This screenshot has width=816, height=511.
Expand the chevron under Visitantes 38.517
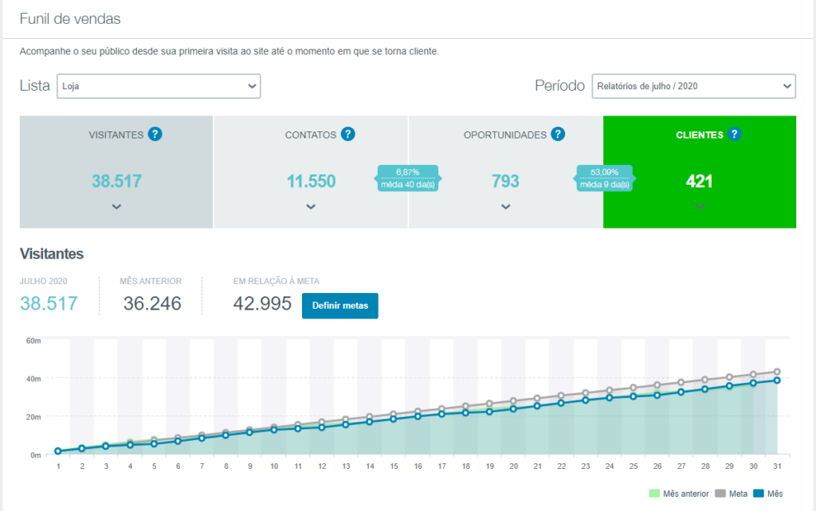(x=116, y=207)
